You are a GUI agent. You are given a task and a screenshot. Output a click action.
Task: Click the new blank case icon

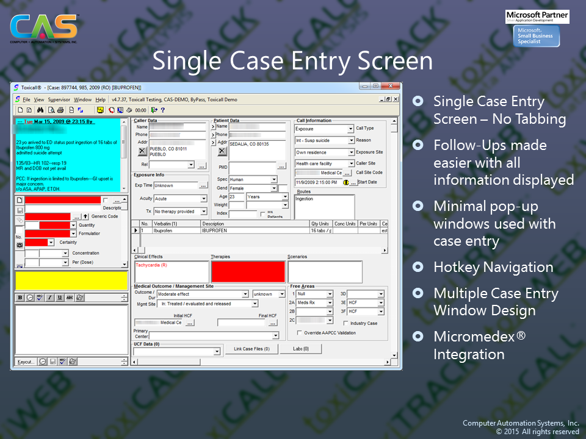(x=20, y=110)
